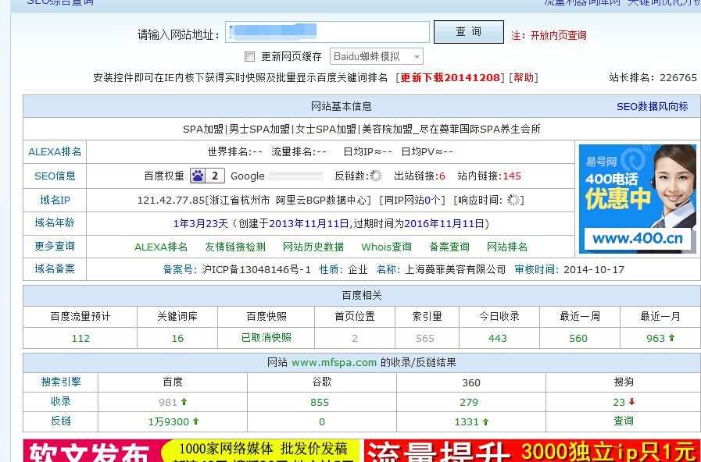Open the Whois查询 link

coord(386,247)
